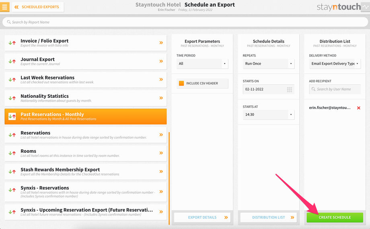Expand Synxis - Reservations with its chevron
This screenshot has height=229, width=370.
click(x=161, y=192)
